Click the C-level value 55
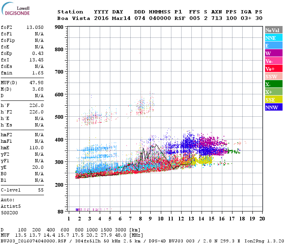The height and width of the screenshot is (244, 285). point(41,190)
